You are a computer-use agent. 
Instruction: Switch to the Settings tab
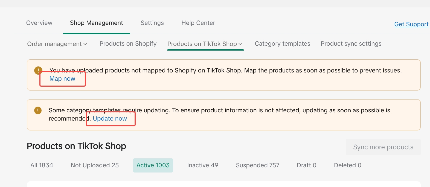tap(152, 23)
